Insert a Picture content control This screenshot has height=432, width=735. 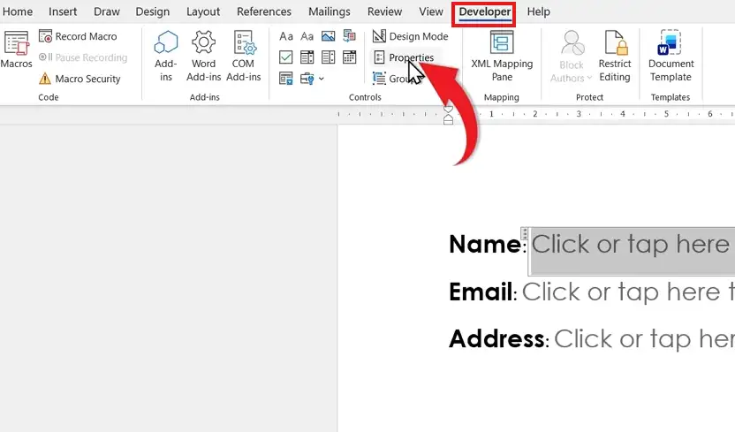pyautogui.click(x=328, y=36)
